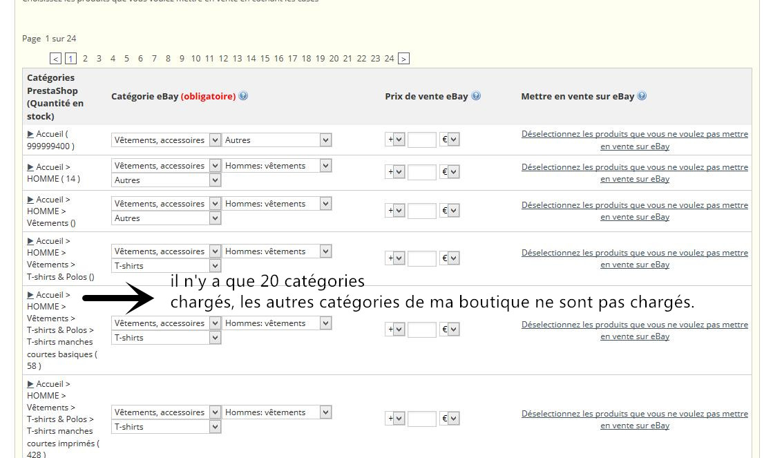Click the 'Mettre en vente sur eBay' header text
Screen dimensions: 773x458
[x=578, y=96]
